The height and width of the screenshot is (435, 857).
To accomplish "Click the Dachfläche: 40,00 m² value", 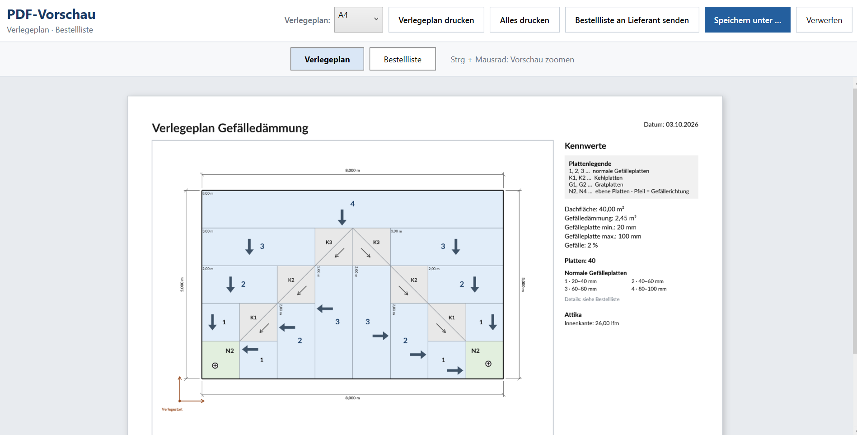I will [x=594, y=209].
